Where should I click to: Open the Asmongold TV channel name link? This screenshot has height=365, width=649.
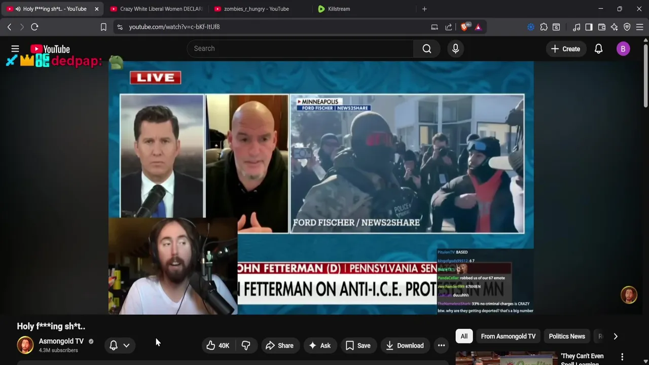(61, 341)
